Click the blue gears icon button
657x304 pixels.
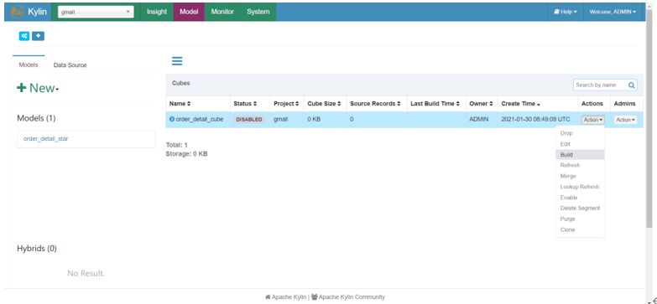tap(24, 36)
